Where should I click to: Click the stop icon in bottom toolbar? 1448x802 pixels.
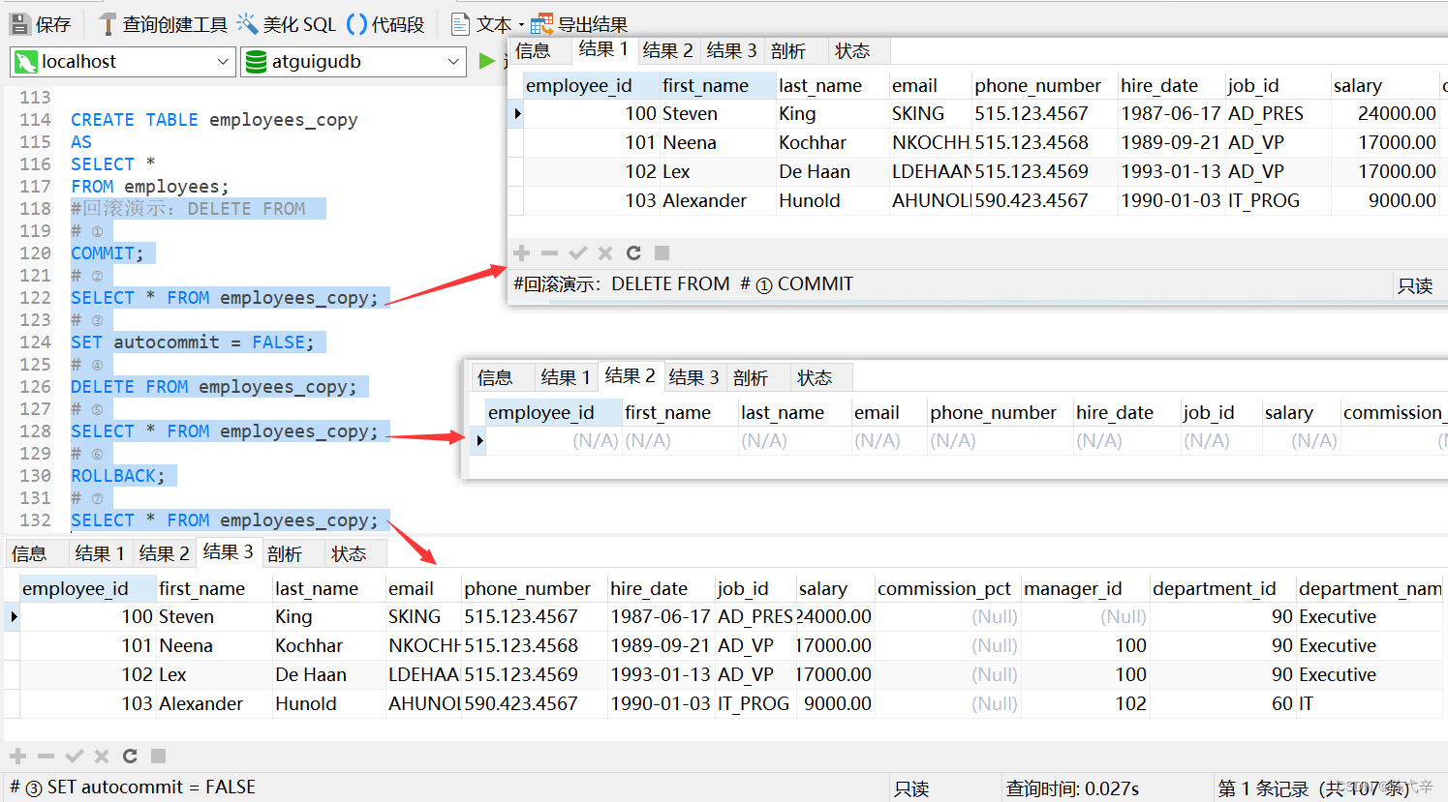(159, 756)
